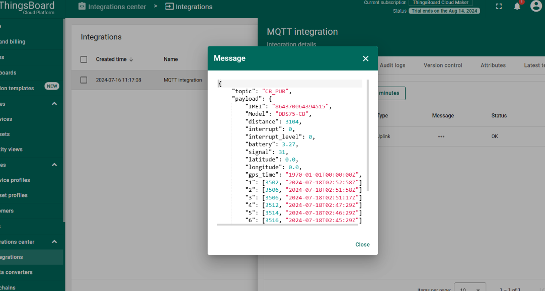
Task: Open Devices in the sidebar
Action: point(32,119)
